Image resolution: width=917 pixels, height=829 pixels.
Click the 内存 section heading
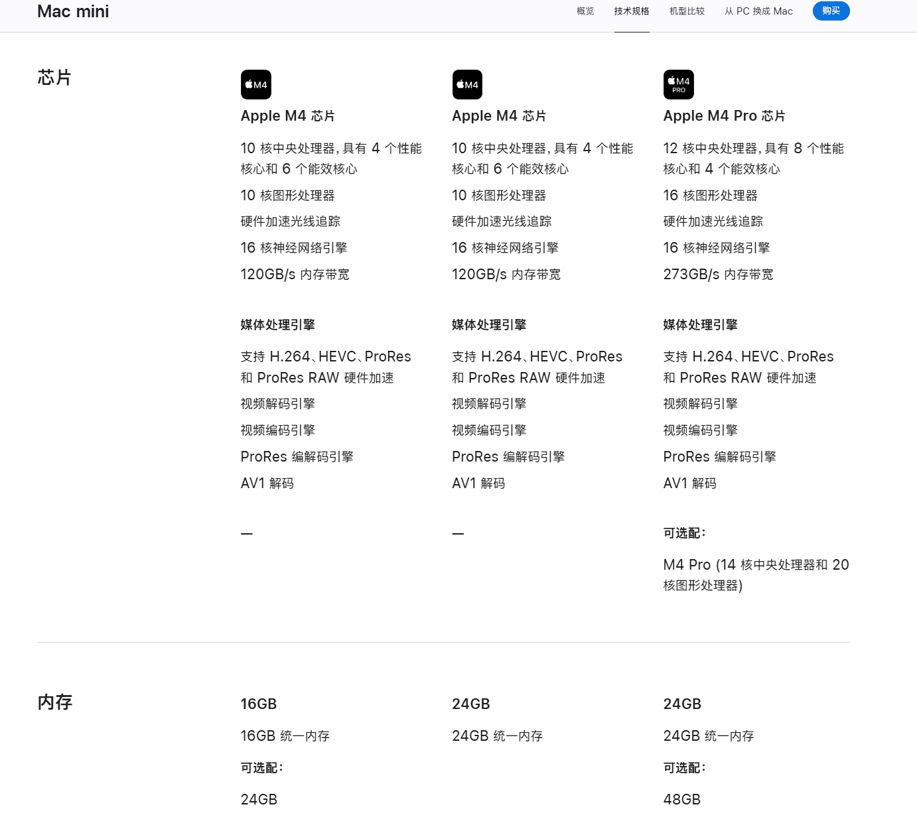click(54, 702)
